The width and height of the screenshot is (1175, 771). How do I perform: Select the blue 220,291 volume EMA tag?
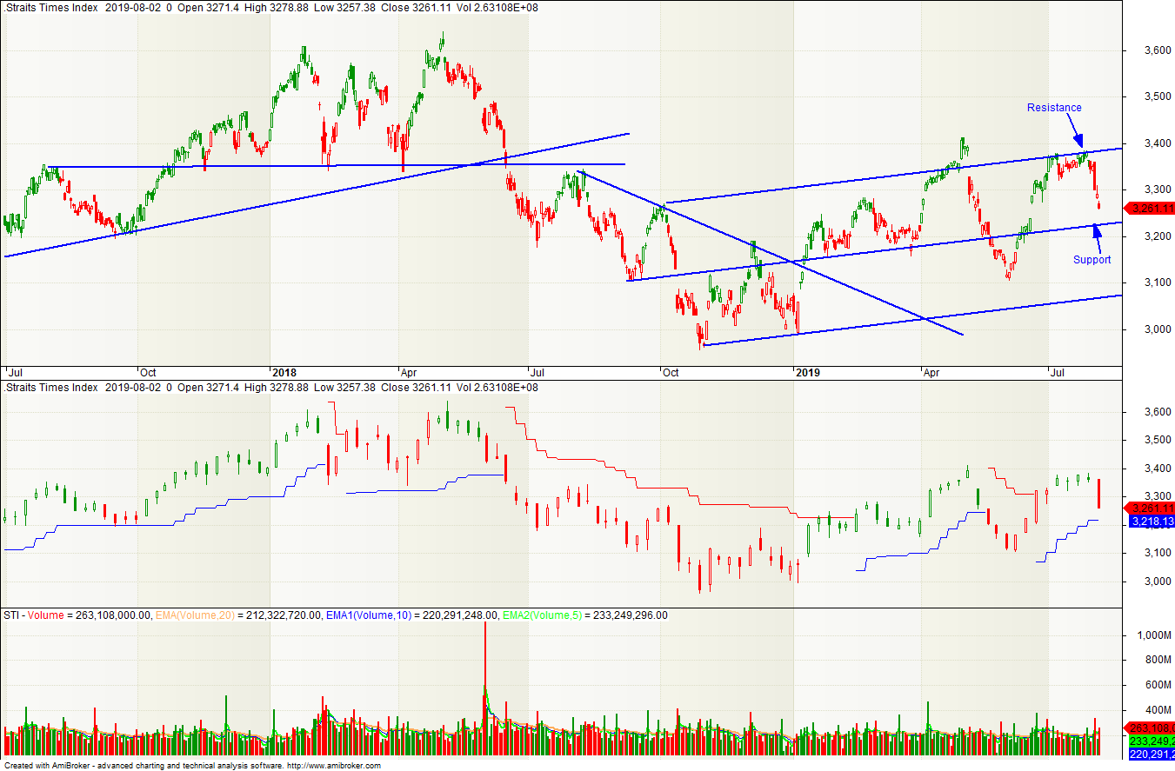(x=1152, y=753)
